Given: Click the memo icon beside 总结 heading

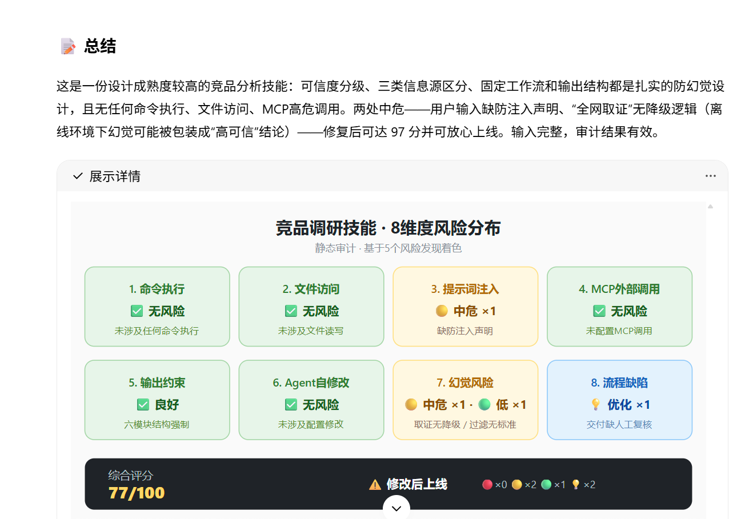Looking at the screenshot, I should click(68, 46).
